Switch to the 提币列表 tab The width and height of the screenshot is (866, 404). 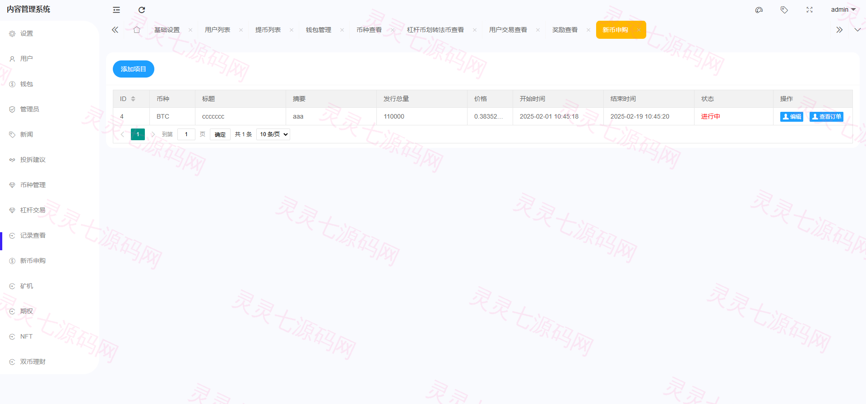coord(268,30)
